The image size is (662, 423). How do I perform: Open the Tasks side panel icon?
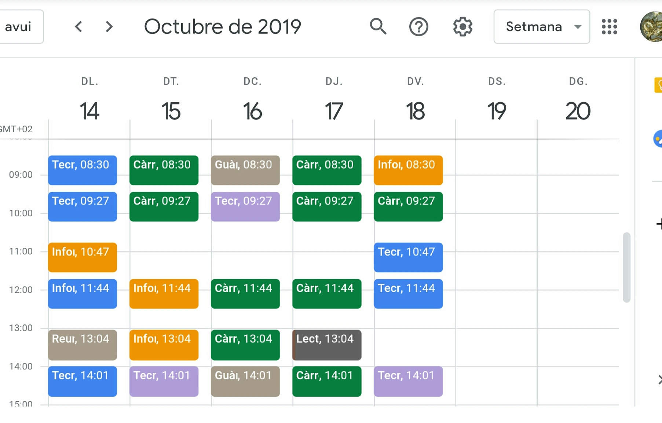(x=658, y=139)
